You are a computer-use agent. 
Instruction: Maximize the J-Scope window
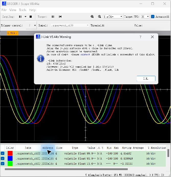click(x=153, y=4)
